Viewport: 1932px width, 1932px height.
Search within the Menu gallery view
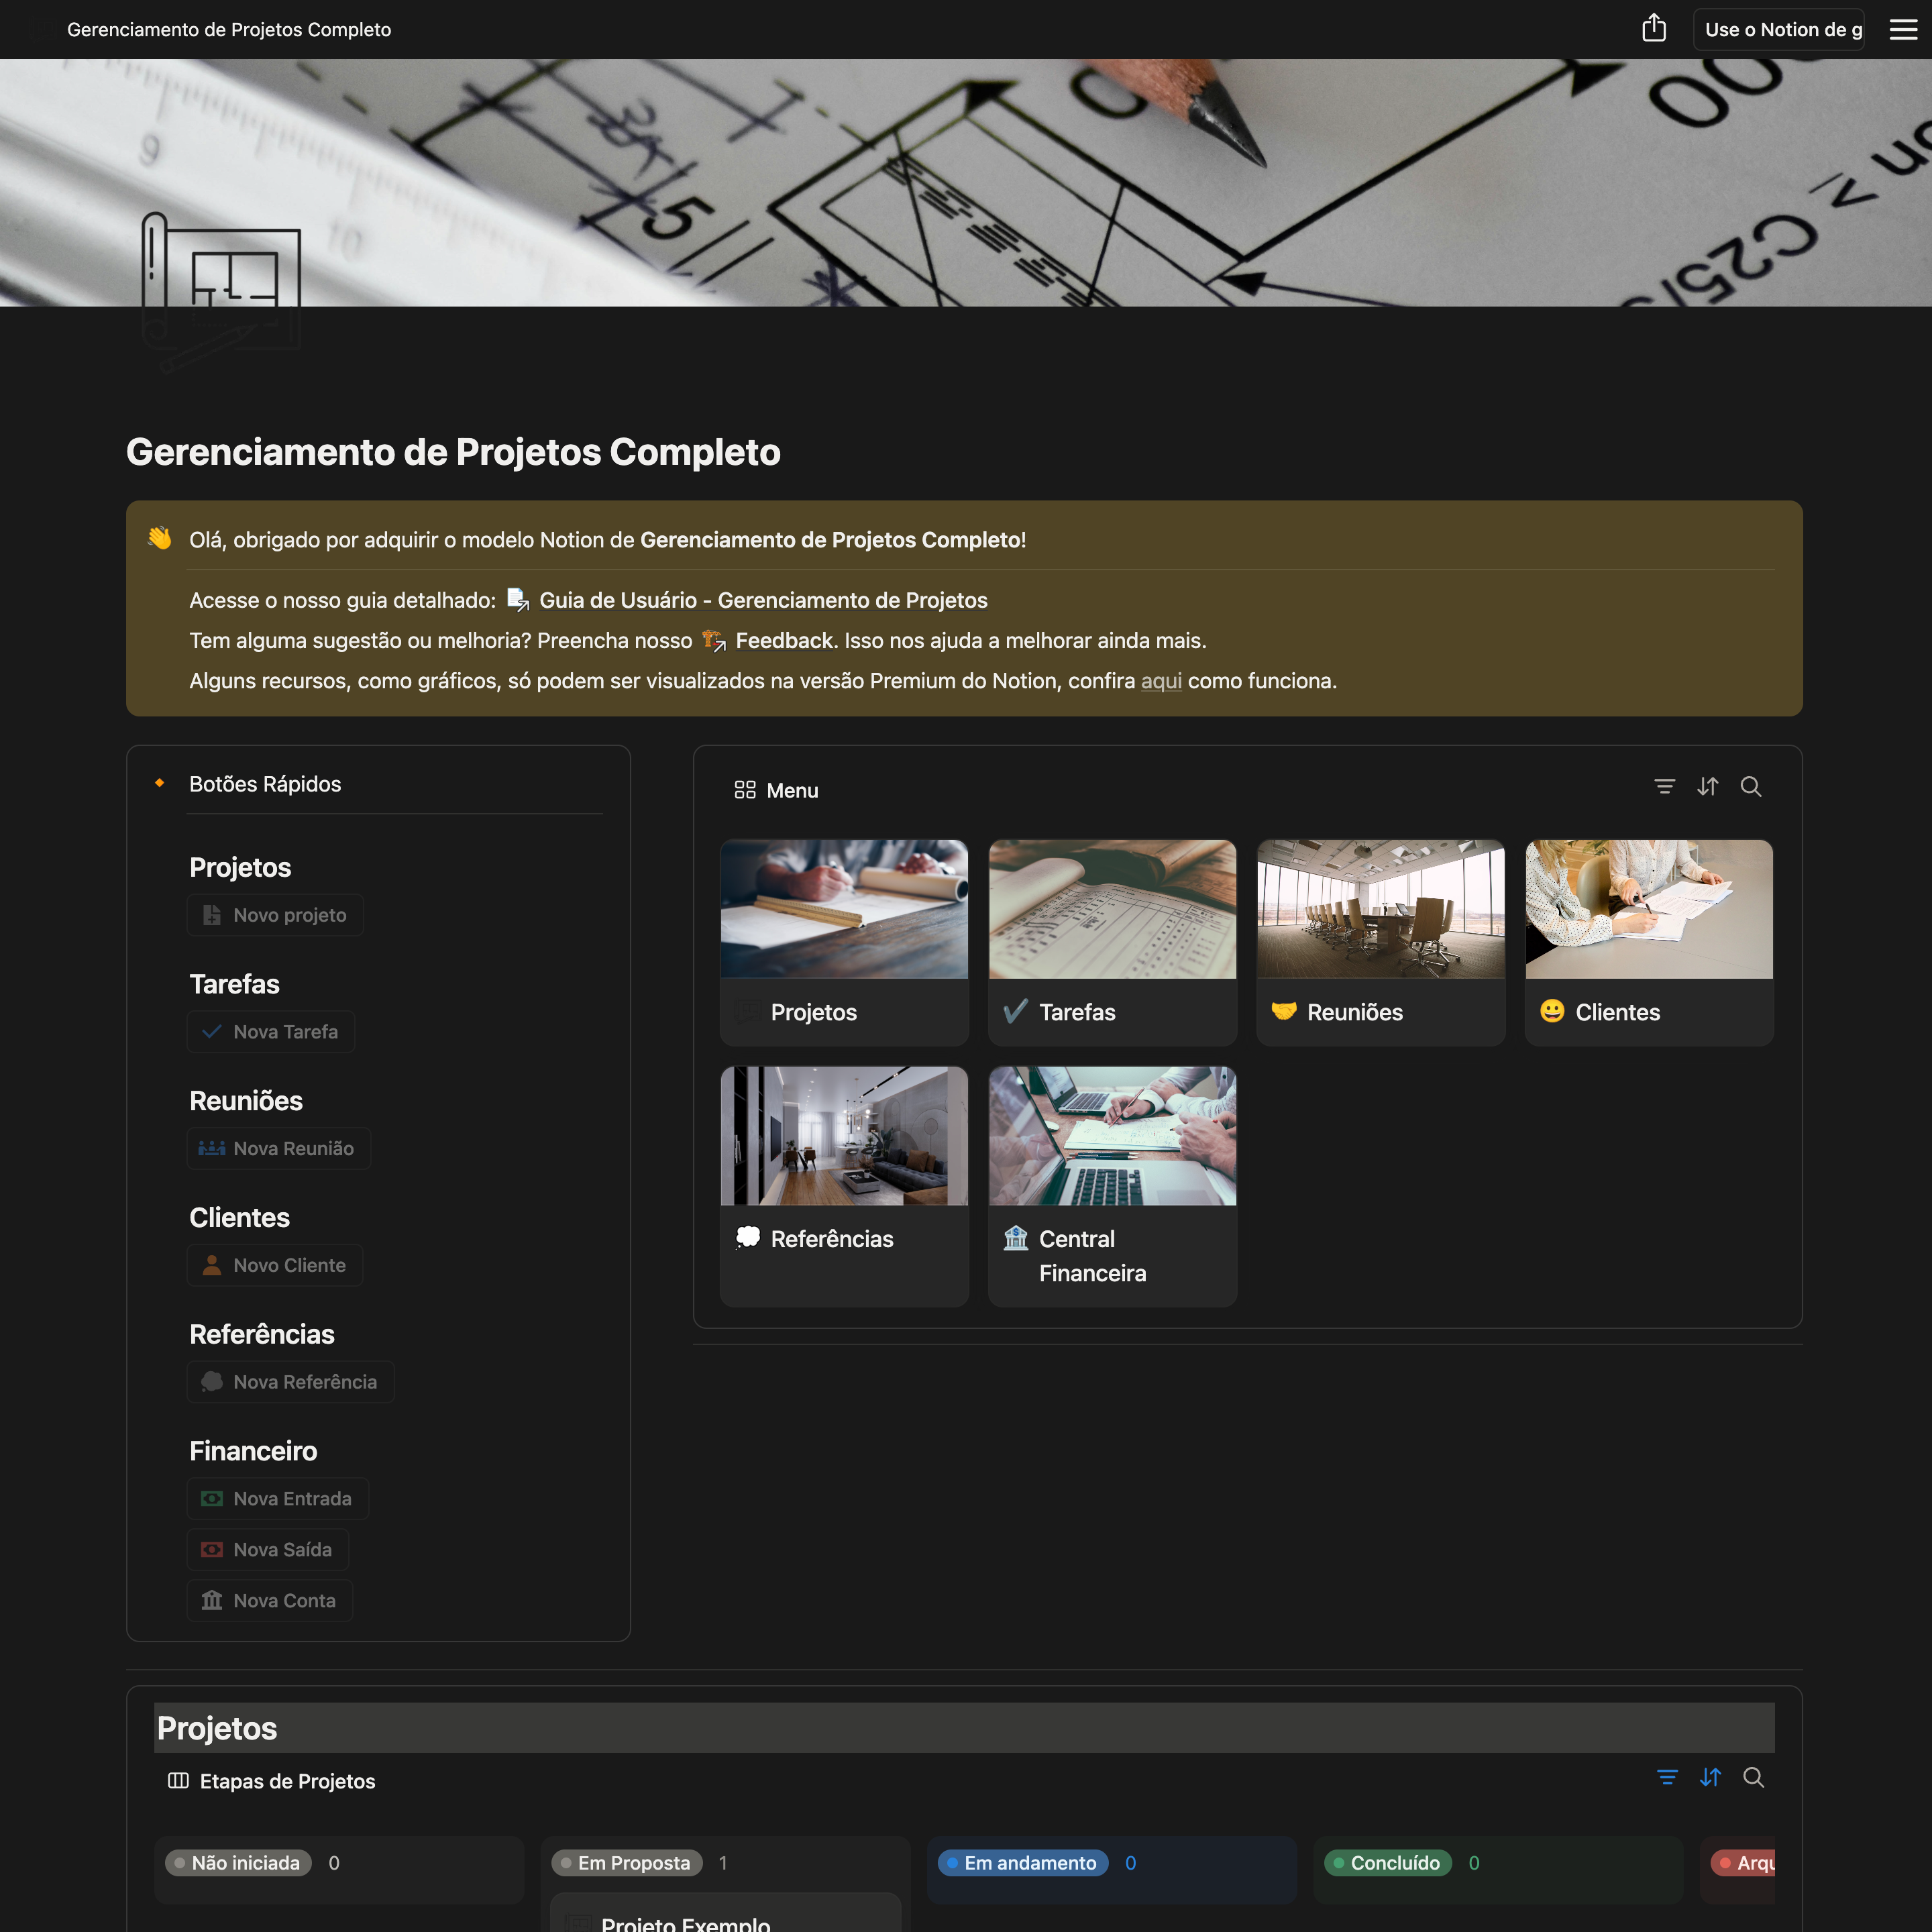pos(1751,787)
